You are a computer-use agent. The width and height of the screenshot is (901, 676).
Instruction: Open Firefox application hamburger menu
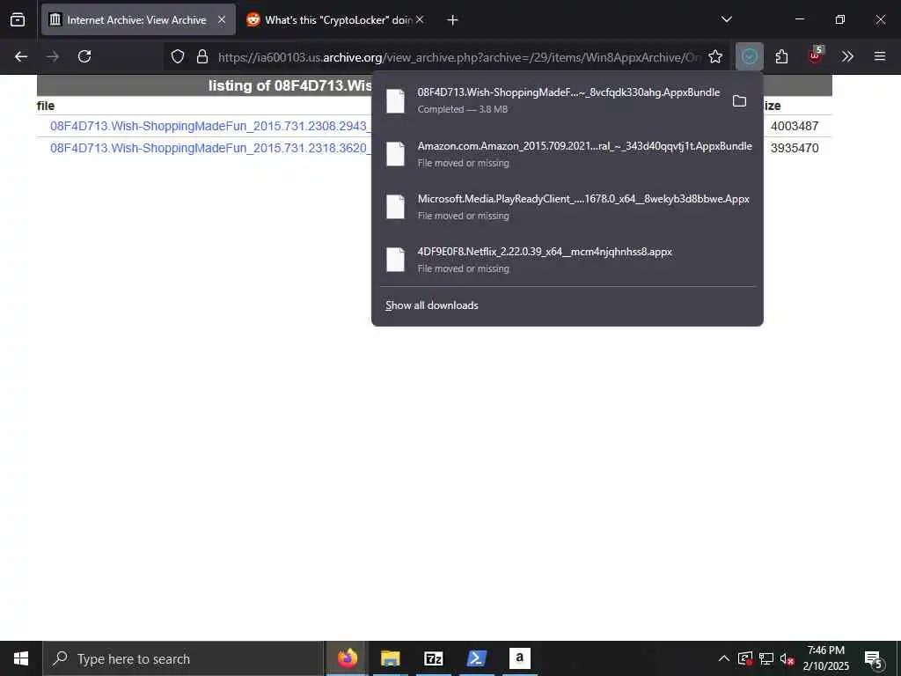coord(880,57)
